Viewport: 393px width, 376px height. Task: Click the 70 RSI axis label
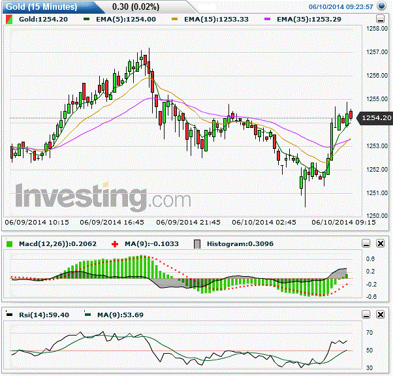(x=369, y=333)
